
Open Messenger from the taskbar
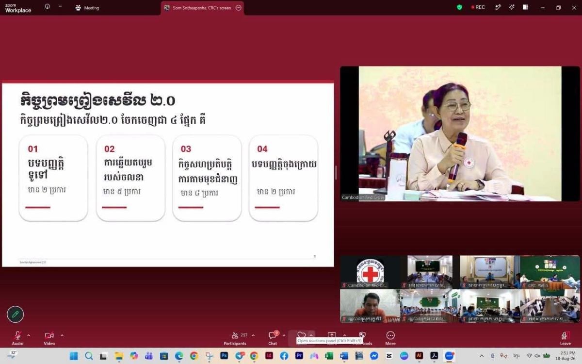[x=374, y=356]
